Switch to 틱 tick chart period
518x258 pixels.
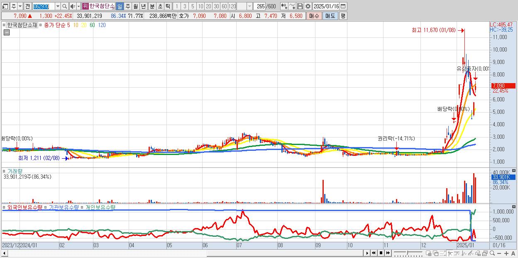168,6
